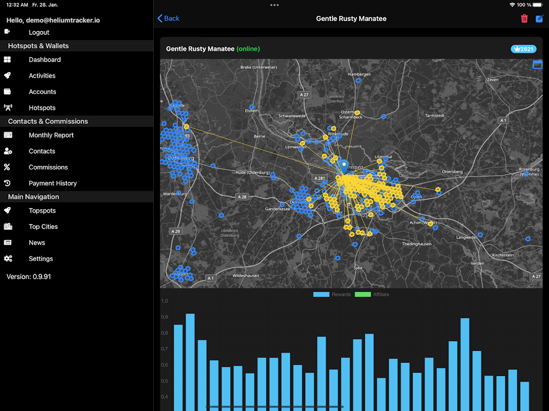549x411 pixels.
Task: Log out via the Logout link
Action: click(39, 32)
